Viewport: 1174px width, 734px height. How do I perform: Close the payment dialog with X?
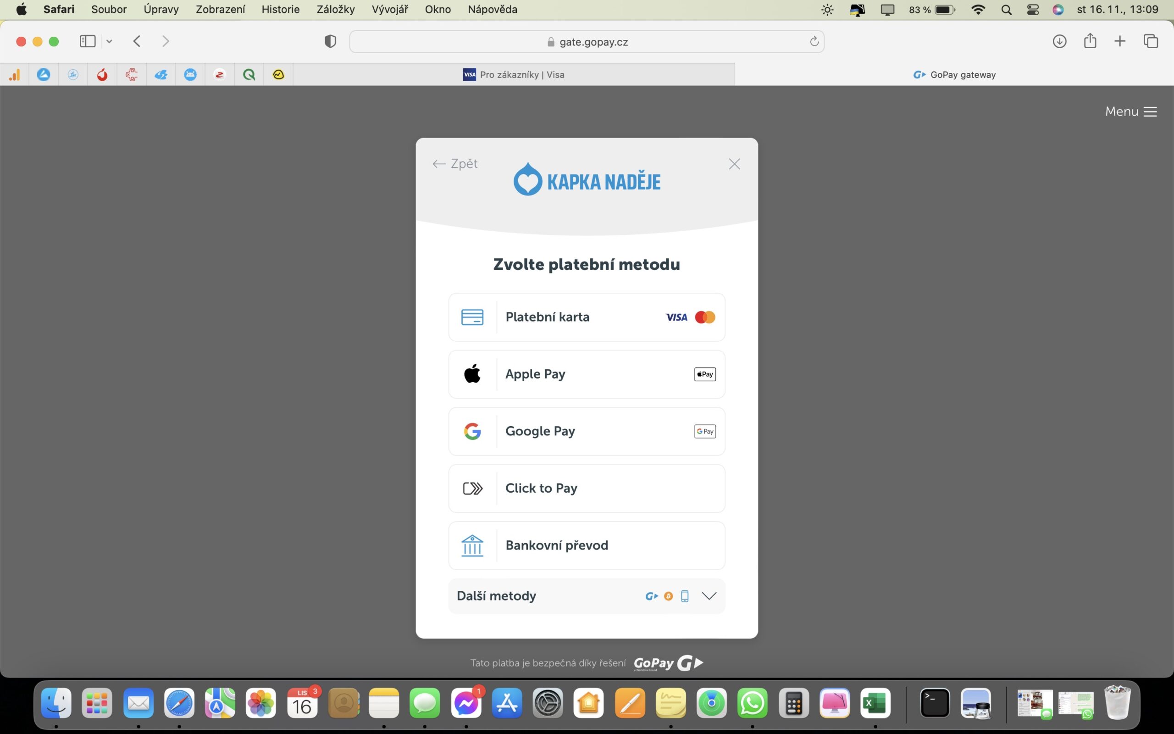pyautogui.click(x=734, y=164)
